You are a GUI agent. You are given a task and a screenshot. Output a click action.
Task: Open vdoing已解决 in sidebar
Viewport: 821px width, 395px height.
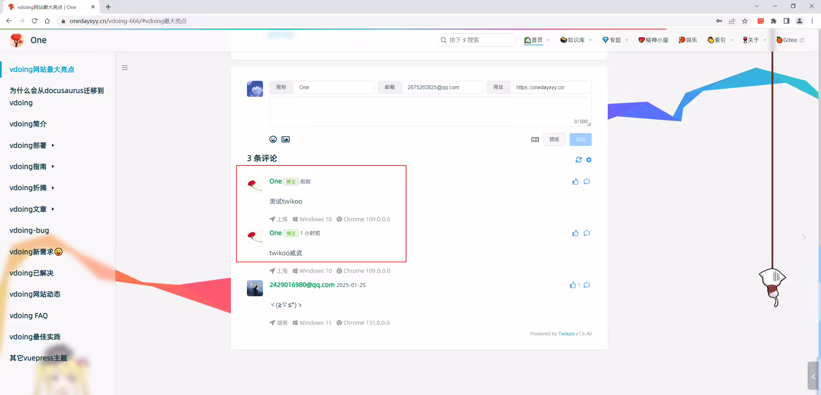(31, 273)
